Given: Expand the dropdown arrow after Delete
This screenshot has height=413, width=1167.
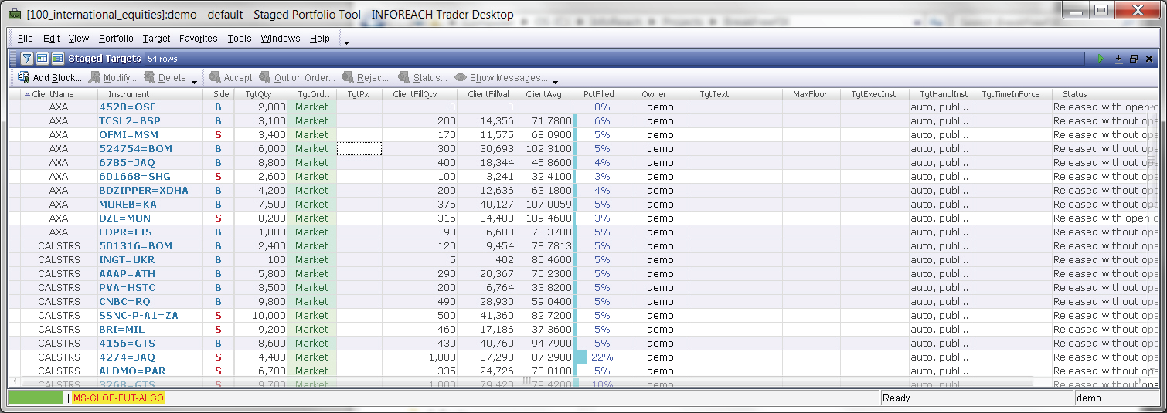Looking at the screenshot, I should [194, 81].
